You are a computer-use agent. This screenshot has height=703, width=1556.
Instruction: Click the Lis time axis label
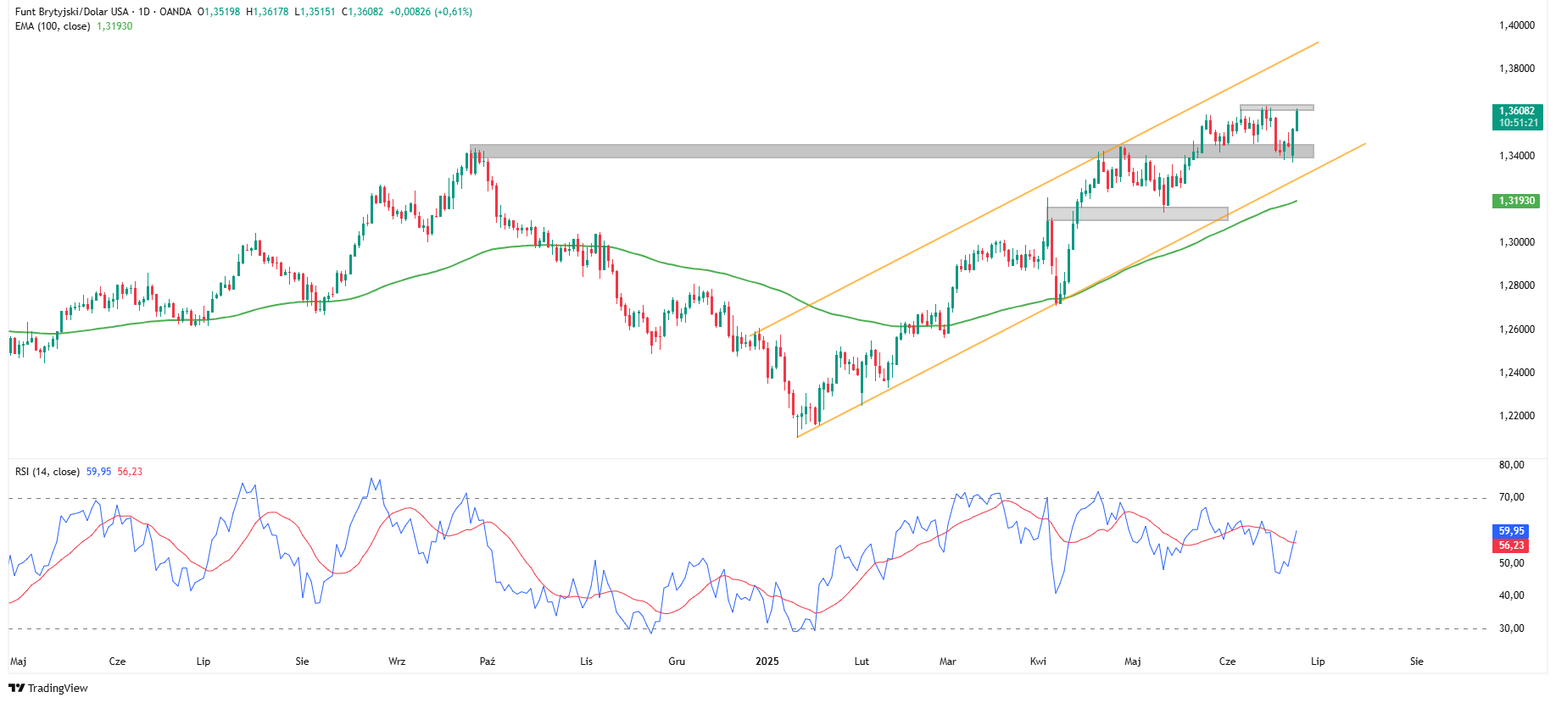586,661
